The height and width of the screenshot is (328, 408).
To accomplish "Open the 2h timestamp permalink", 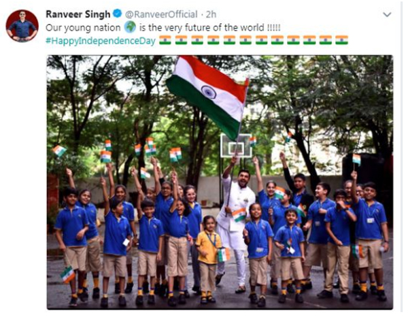I will (211, 14).
